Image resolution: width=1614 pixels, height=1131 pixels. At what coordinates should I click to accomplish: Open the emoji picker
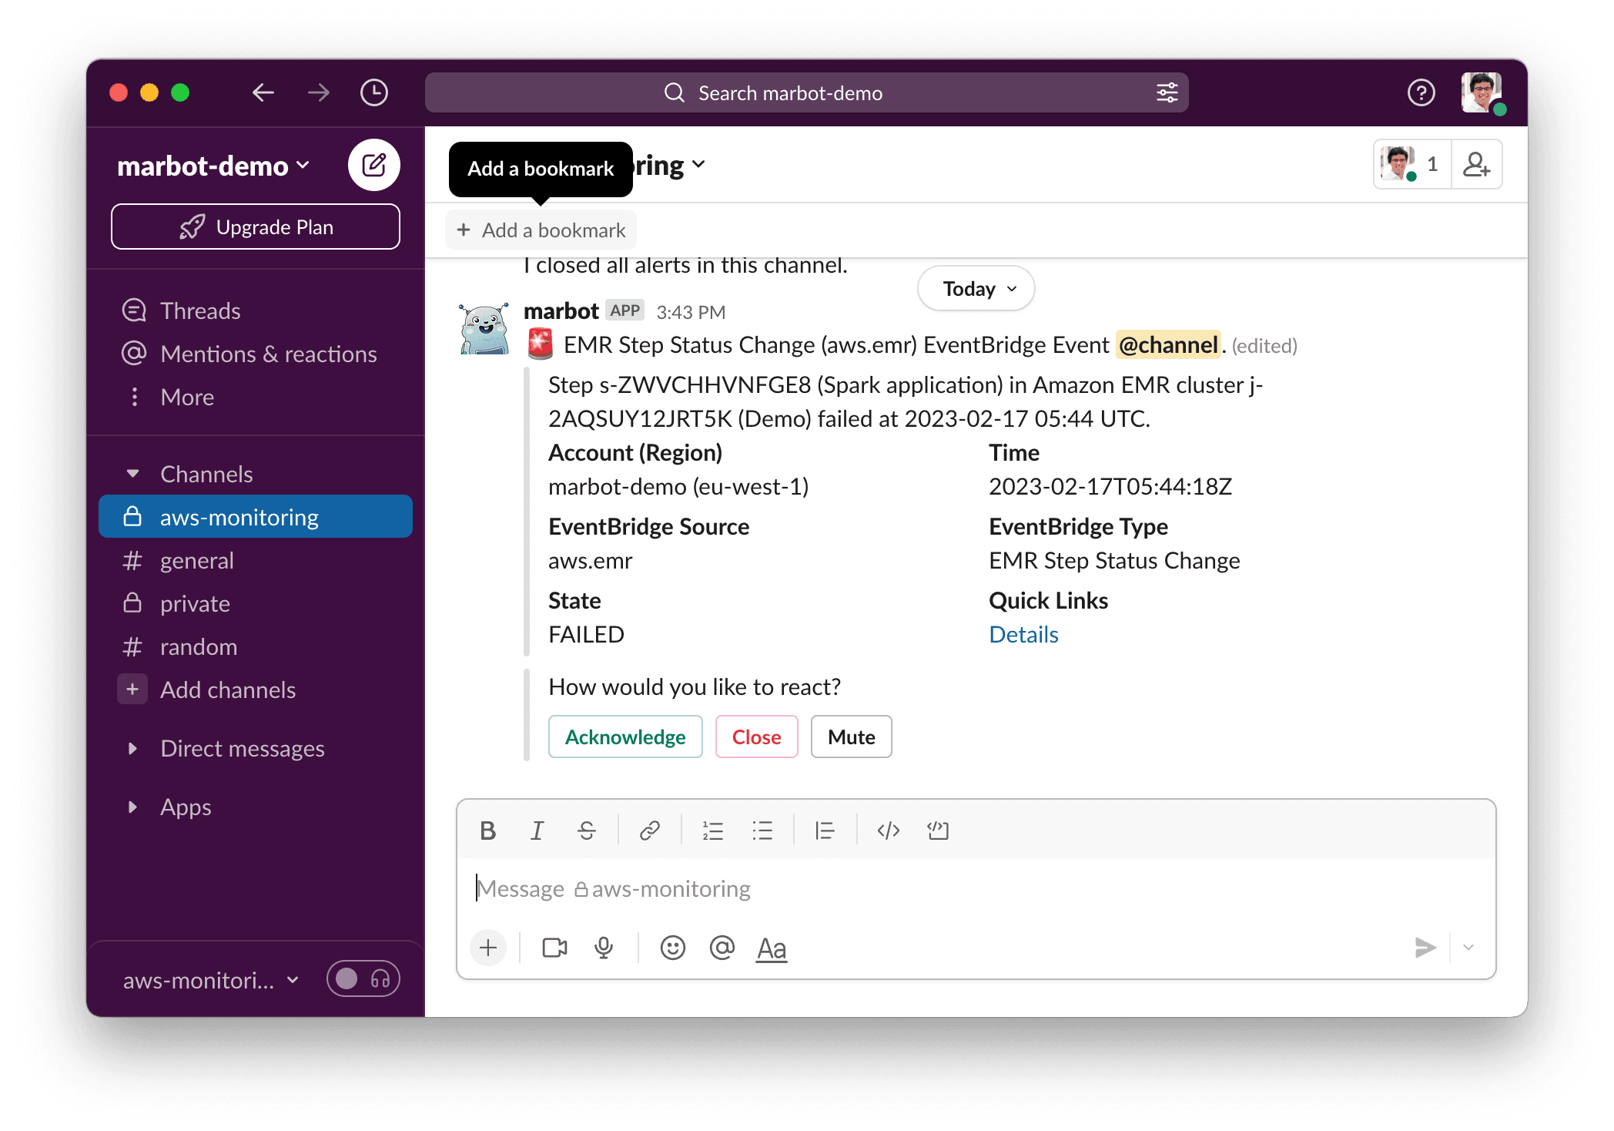pos(672,948)
